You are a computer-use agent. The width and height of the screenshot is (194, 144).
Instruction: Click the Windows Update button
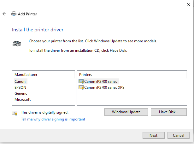click(x=126, y=112)
